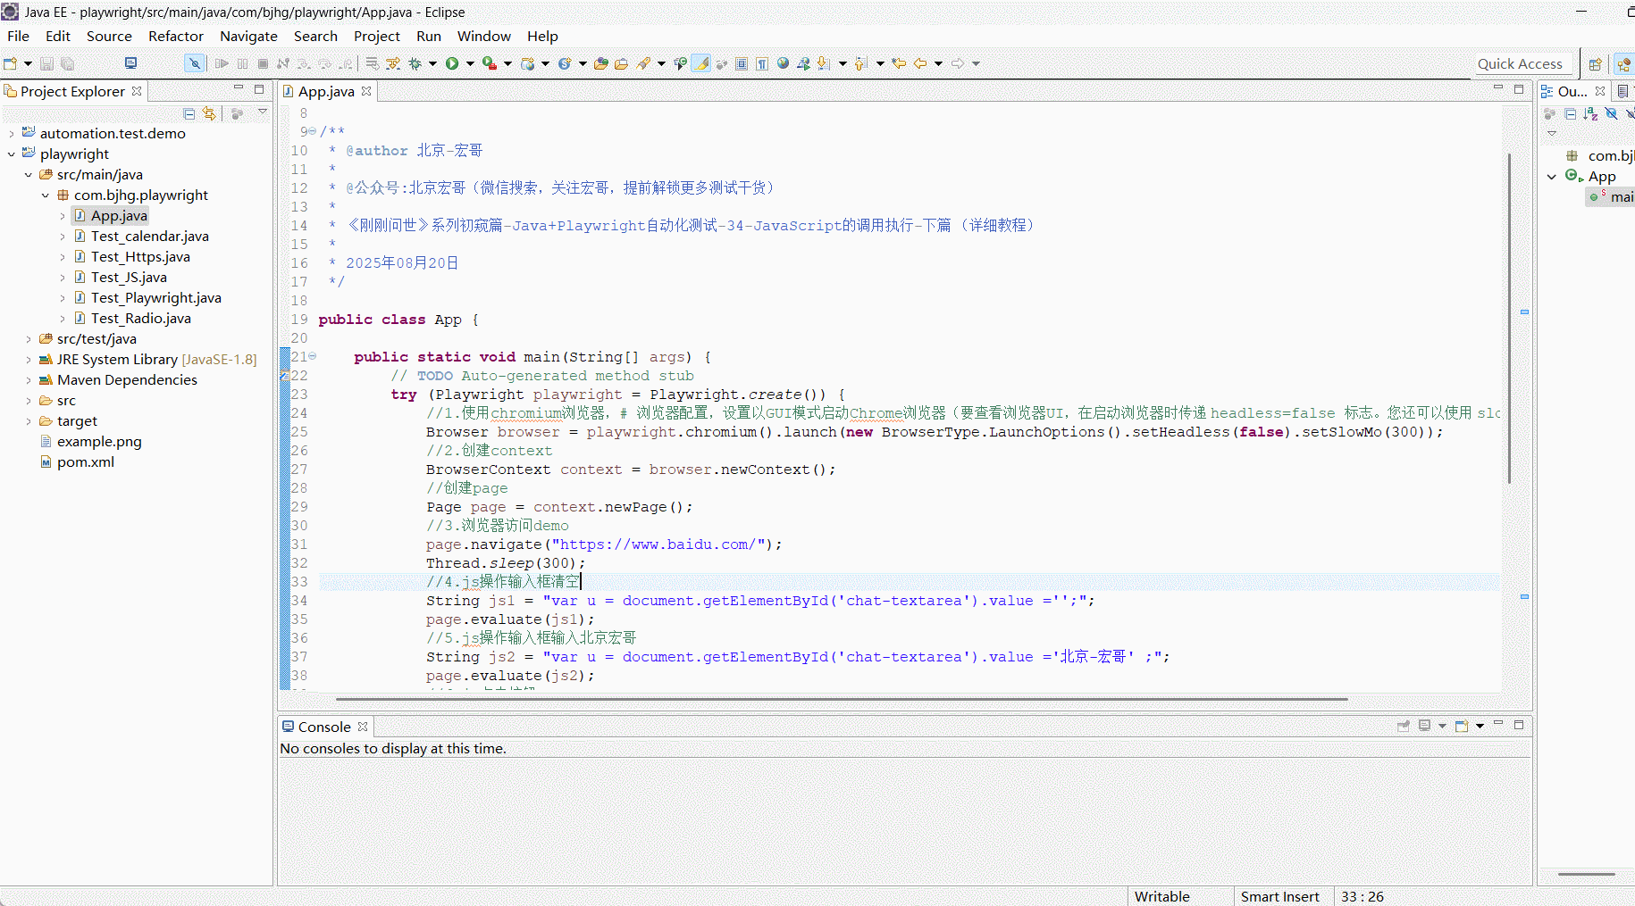Toggle Skip All Breakpoints

[194, 63]
